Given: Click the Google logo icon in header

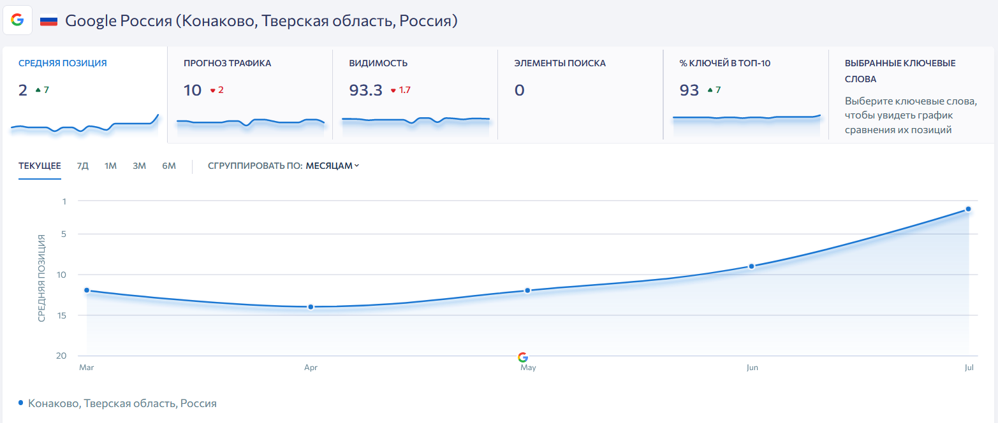Looking at the screenshot, I should [17, 20].
